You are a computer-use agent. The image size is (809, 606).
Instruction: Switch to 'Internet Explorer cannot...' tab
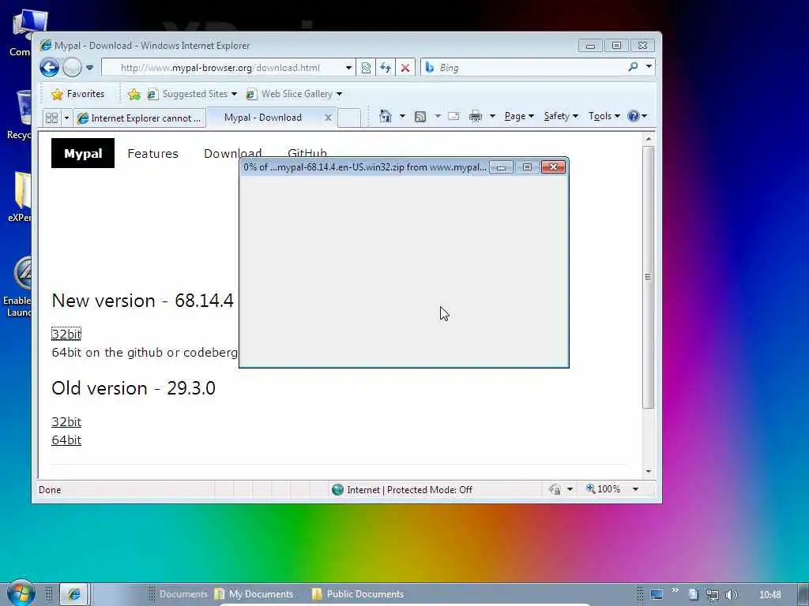tap(139, 118)
